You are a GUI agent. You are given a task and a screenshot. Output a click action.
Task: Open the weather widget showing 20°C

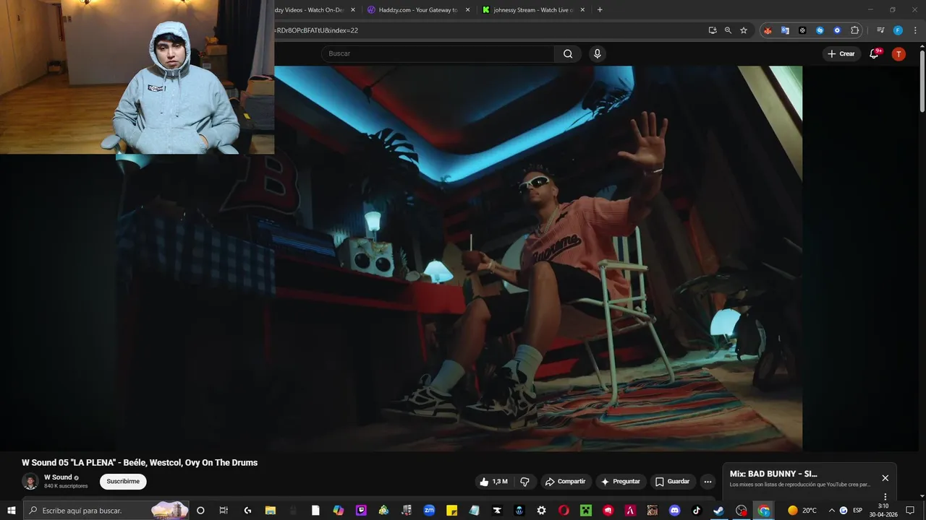tap(803, 511)
